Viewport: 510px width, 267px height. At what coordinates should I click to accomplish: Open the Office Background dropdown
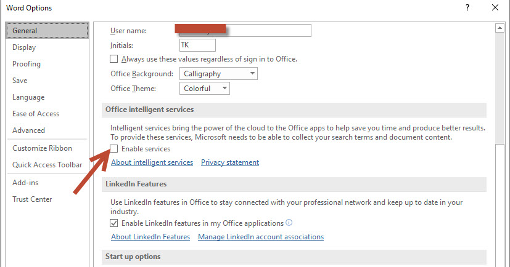coord(219,74)
